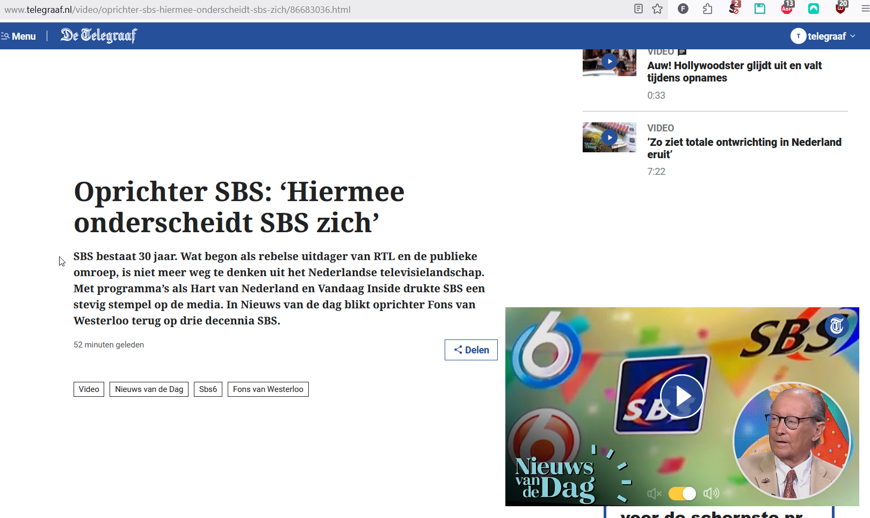Open 'Auw! Hollywoodster glijdt uit' video headline
This screenshot has height=518, width=870.
[734, 72]
